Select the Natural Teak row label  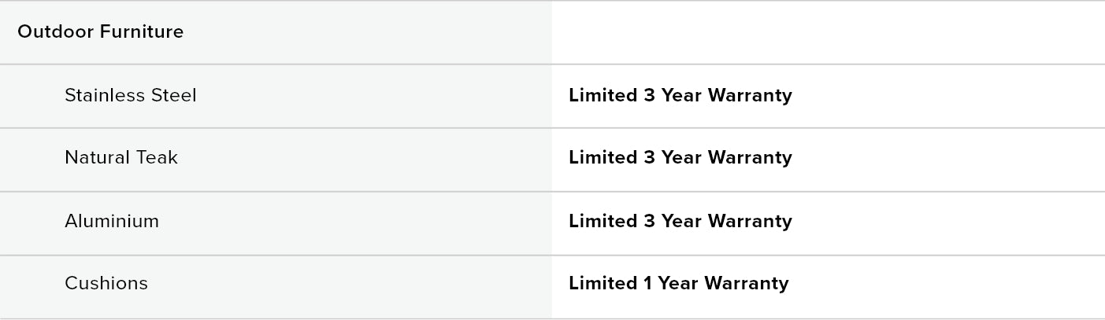121,158
